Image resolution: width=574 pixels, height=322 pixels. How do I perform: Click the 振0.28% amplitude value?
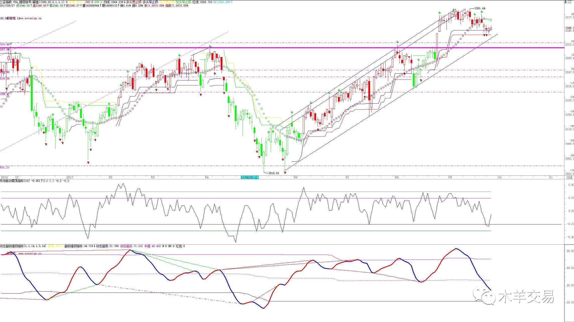(x=137, y=6)
